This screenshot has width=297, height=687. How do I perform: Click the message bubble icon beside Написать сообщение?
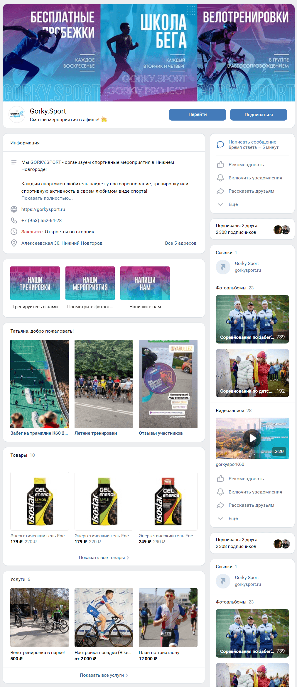coord(220,144)
